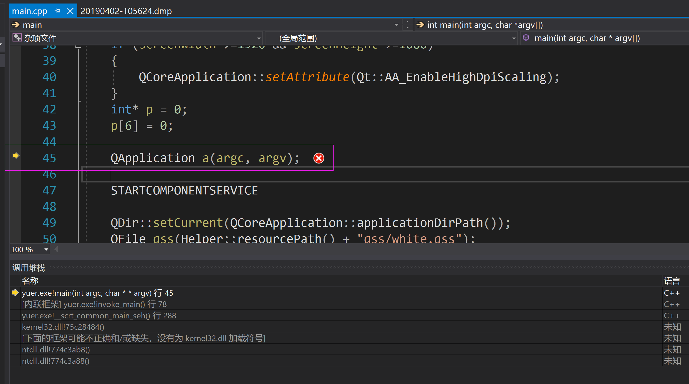Select the kernel32.dll!75c28484() frame
The image size is (689, 384).
pos(63,327)
